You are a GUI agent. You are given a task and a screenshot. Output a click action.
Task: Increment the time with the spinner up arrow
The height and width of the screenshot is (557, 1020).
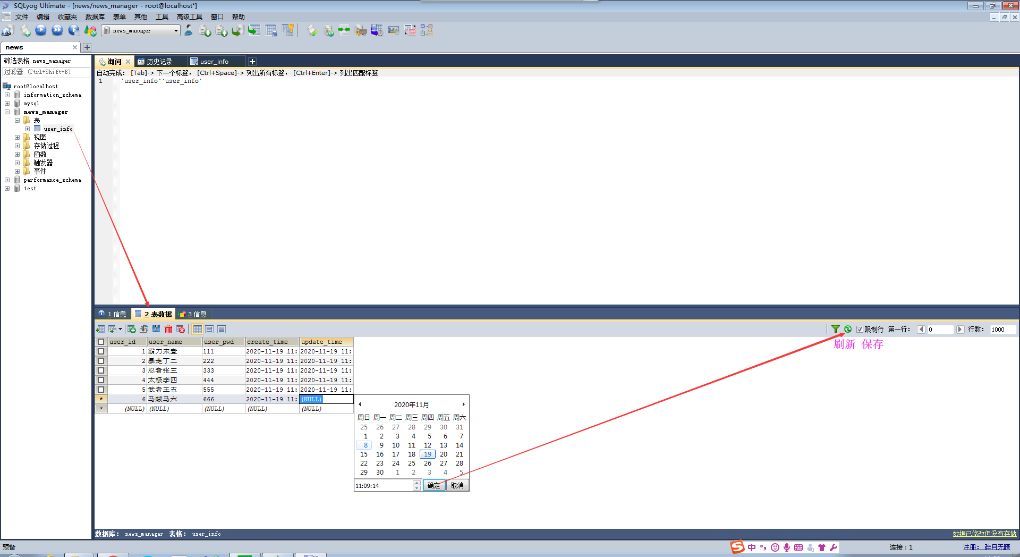pos(416,483)
